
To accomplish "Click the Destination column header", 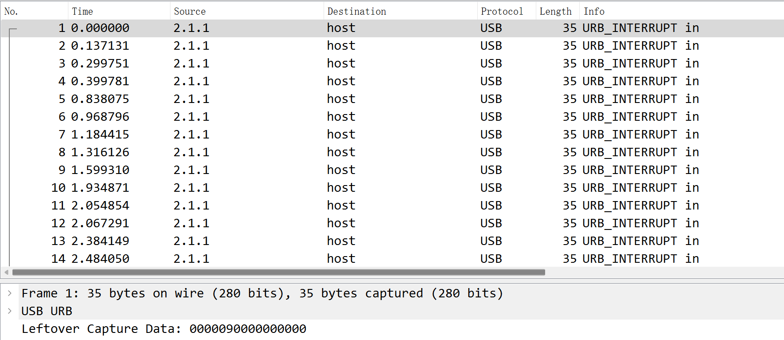I will point(400,11).
